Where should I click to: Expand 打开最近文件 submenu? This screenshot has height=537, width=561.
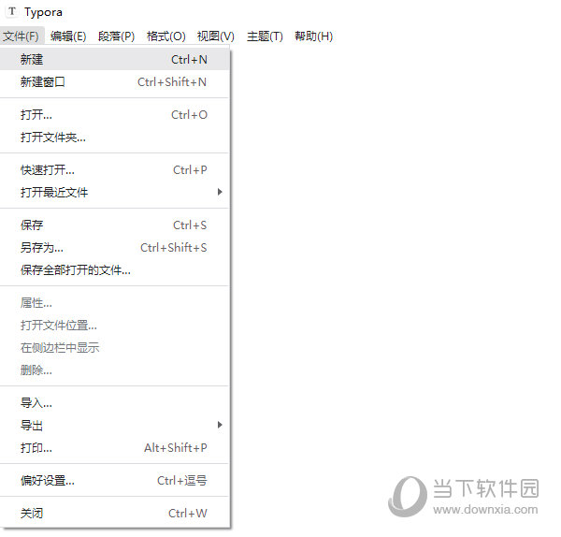(x=114, y=192)
